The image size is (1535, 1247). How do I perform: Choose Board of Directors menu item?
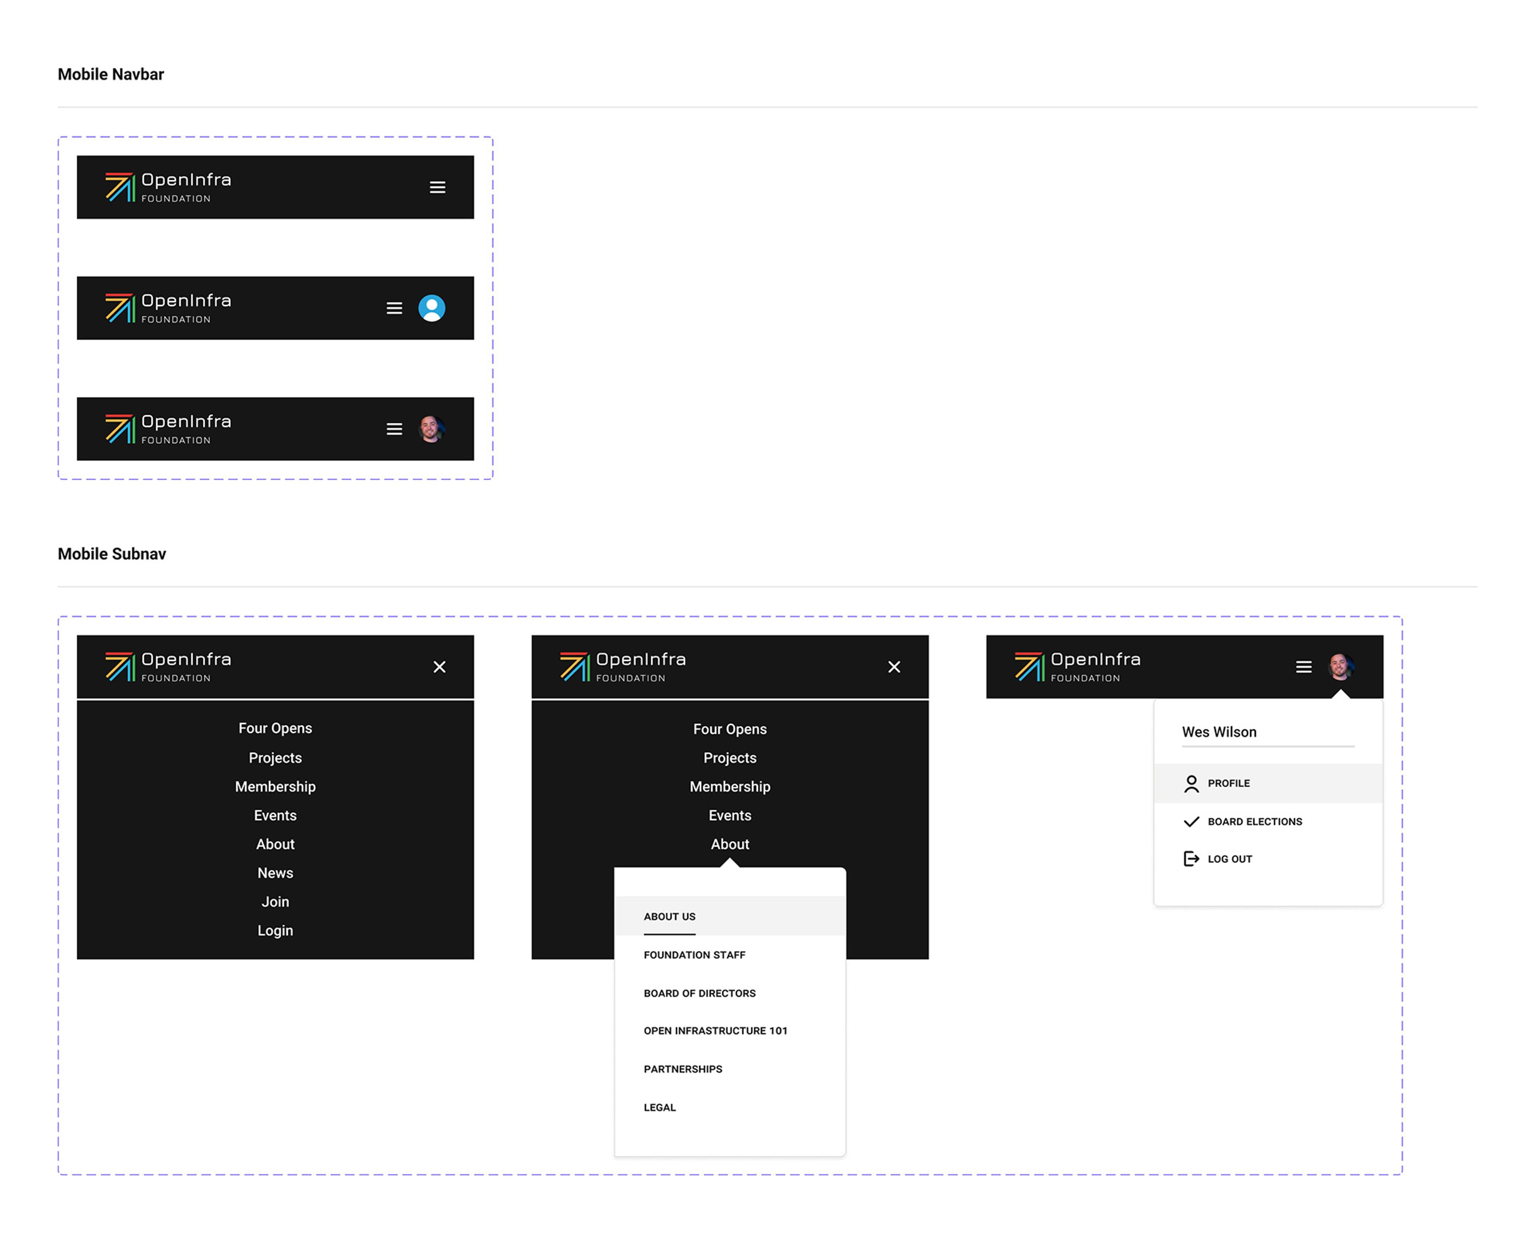[700, 994]
